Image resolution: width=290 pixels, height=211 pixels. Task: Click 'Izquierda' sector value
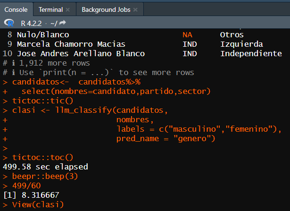point(241,44)
